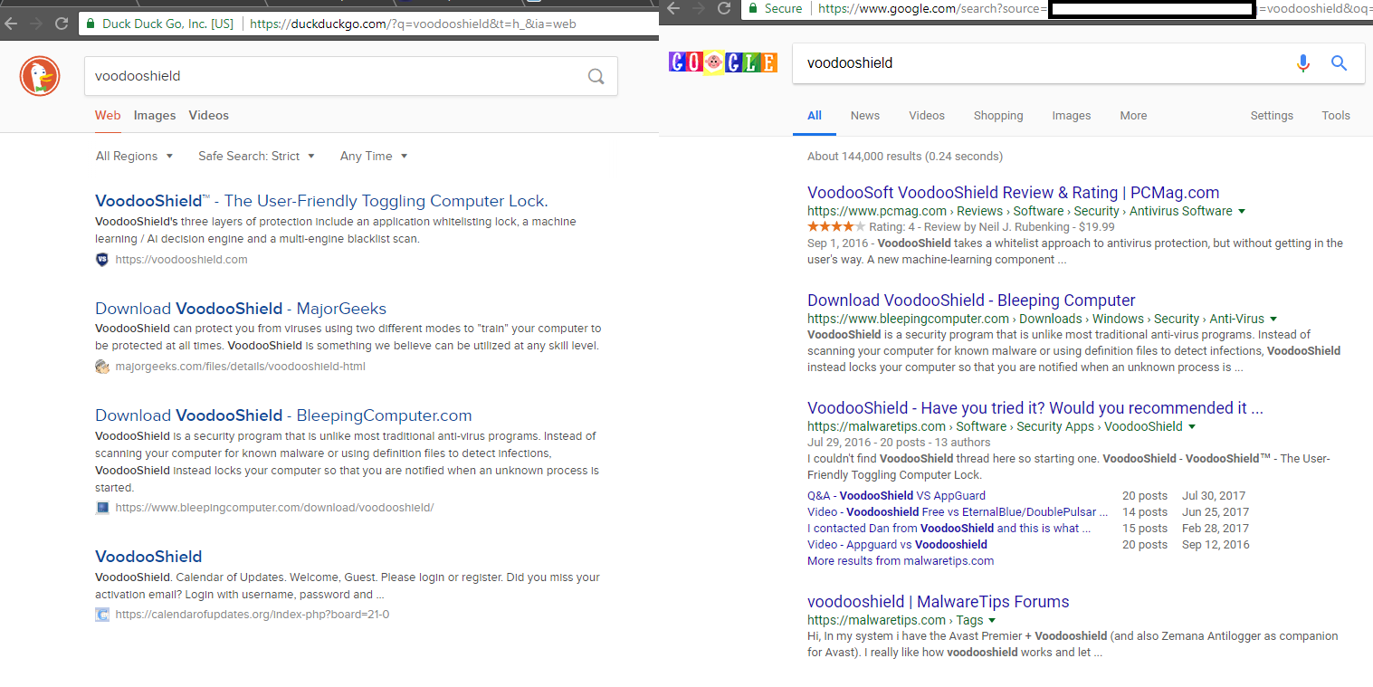The width and height of the screenshot is (1373, 687).
Task: Open the Download VoodooShield - MajorGeeks result
Action: click(x=241, y=308)
